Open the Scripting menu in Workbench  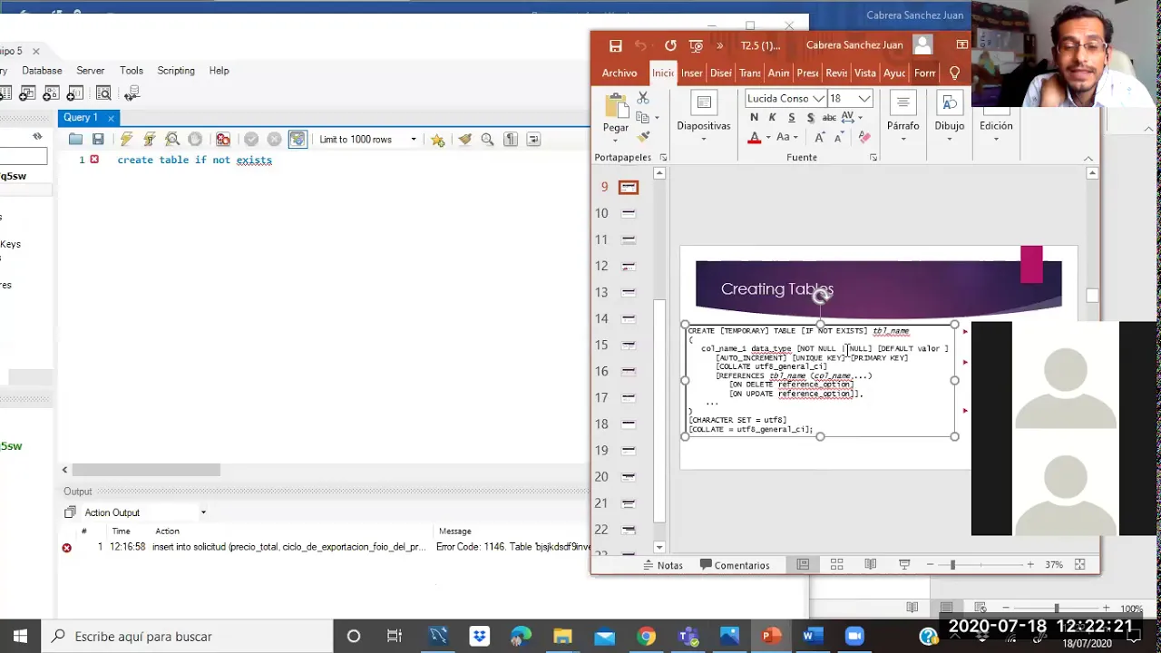(x=176, y=70)
